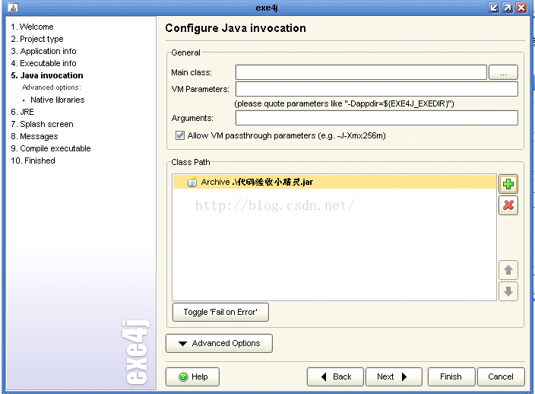Click the title bar arrow button pointing up-right
Viewport: 535px width, 394px height.
(508, 8)
